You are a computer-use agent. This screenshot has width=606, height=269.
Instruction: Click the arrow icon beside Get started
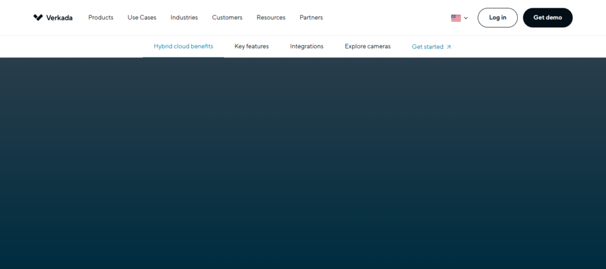pos(449,47)
